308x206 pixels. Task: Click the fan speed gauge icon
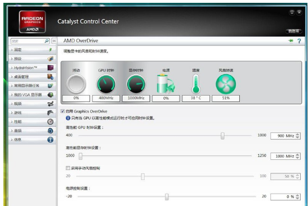pyautogui.click(x=226, y=84)
